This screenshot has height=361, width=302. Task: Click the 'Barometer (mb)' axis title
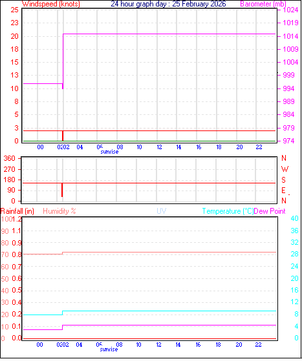coord(263,4)
